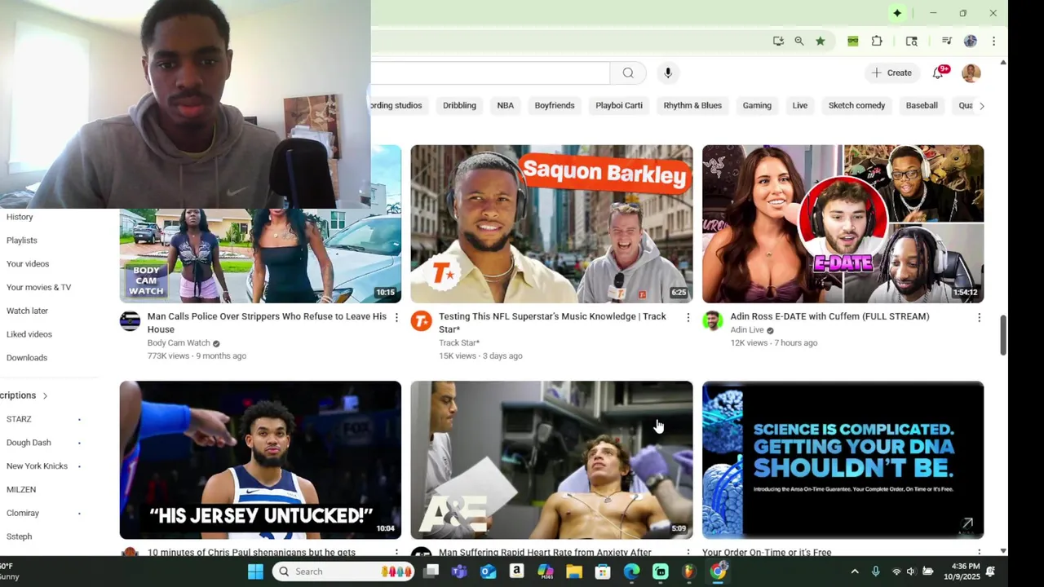The height and width of the screenshot is (587, 1044).
Task: Click the green sunglasses extension icon
Action: point(853,41)
